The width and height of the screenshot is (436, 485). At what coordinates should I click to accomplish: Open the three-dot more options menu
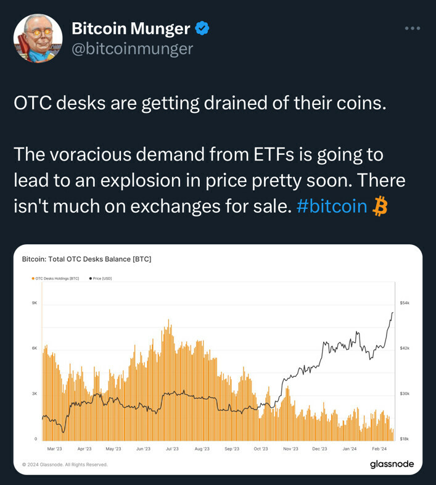point(413,28)
